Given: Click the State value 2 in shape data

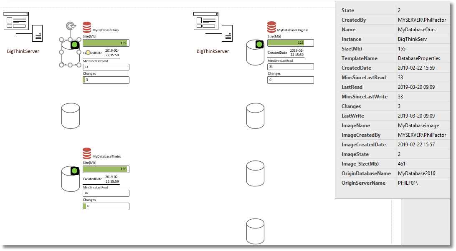Looking at the screenshot, I should point(399,10).
